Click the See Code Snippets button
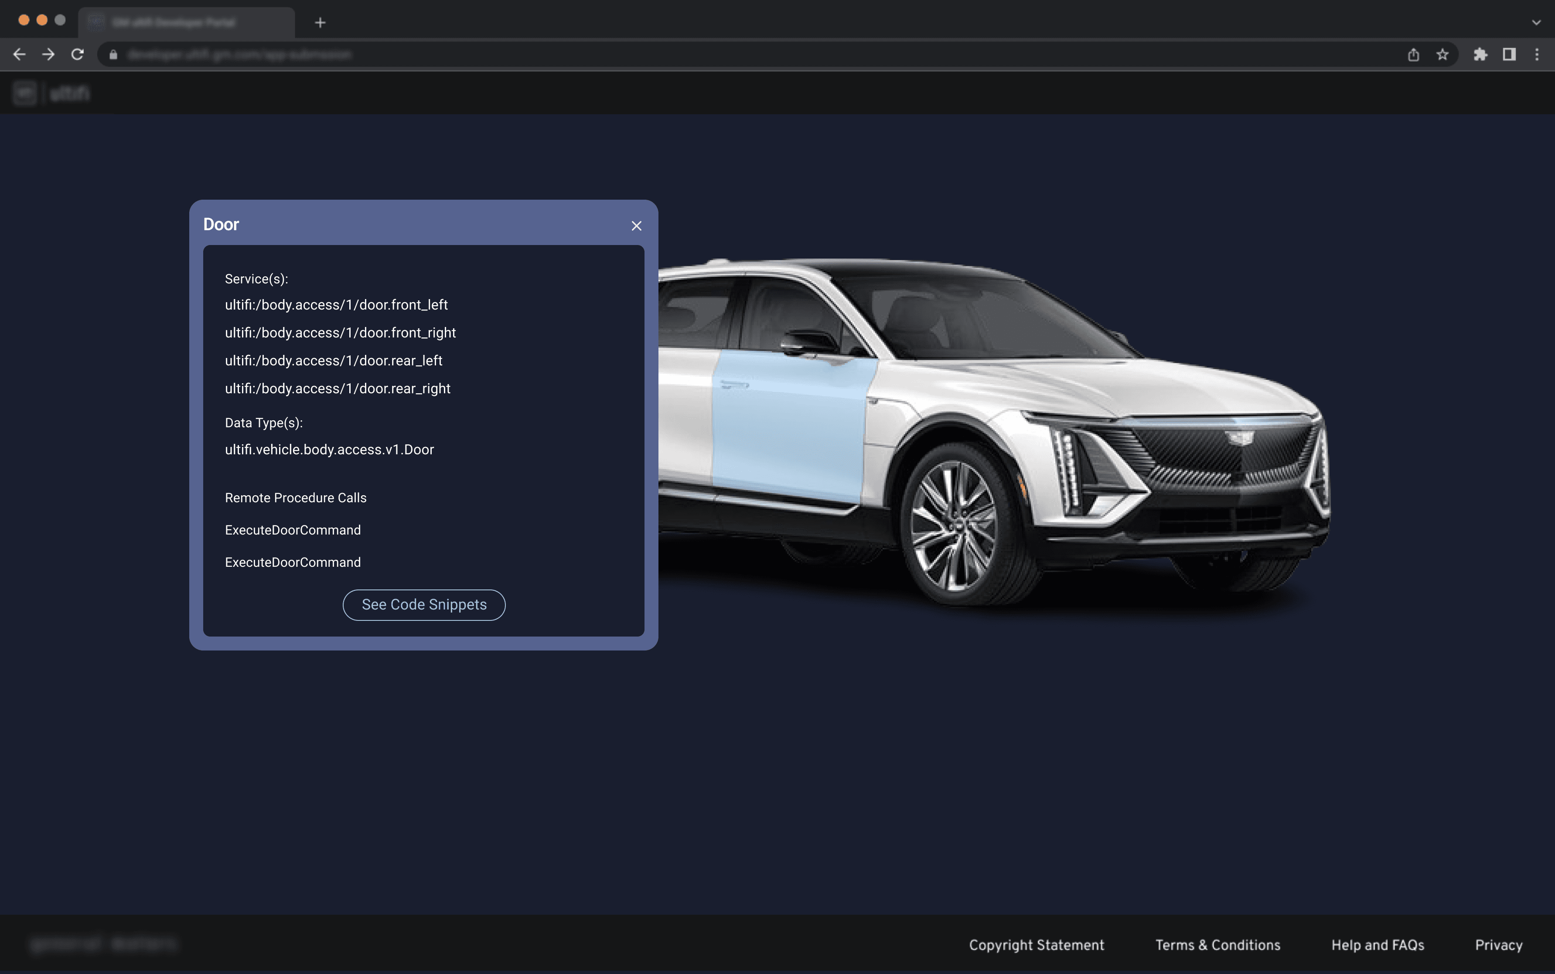Screen dimensions: 1555x974 click(x=424, y=605)
